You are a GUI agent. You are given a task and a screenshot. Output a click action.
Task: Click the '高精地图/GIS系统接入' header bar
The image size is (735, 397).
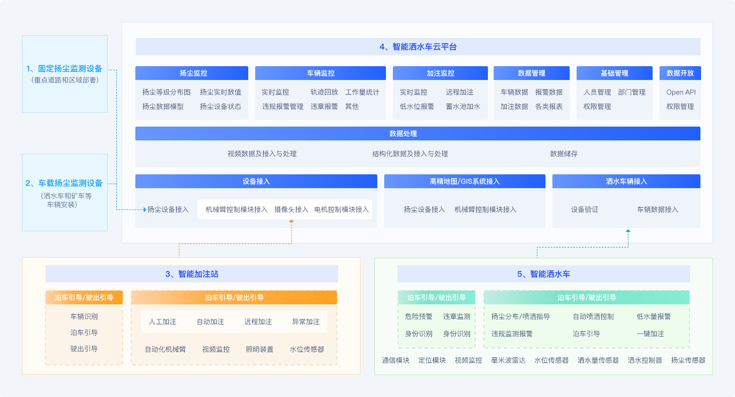[x=465, y=181]
